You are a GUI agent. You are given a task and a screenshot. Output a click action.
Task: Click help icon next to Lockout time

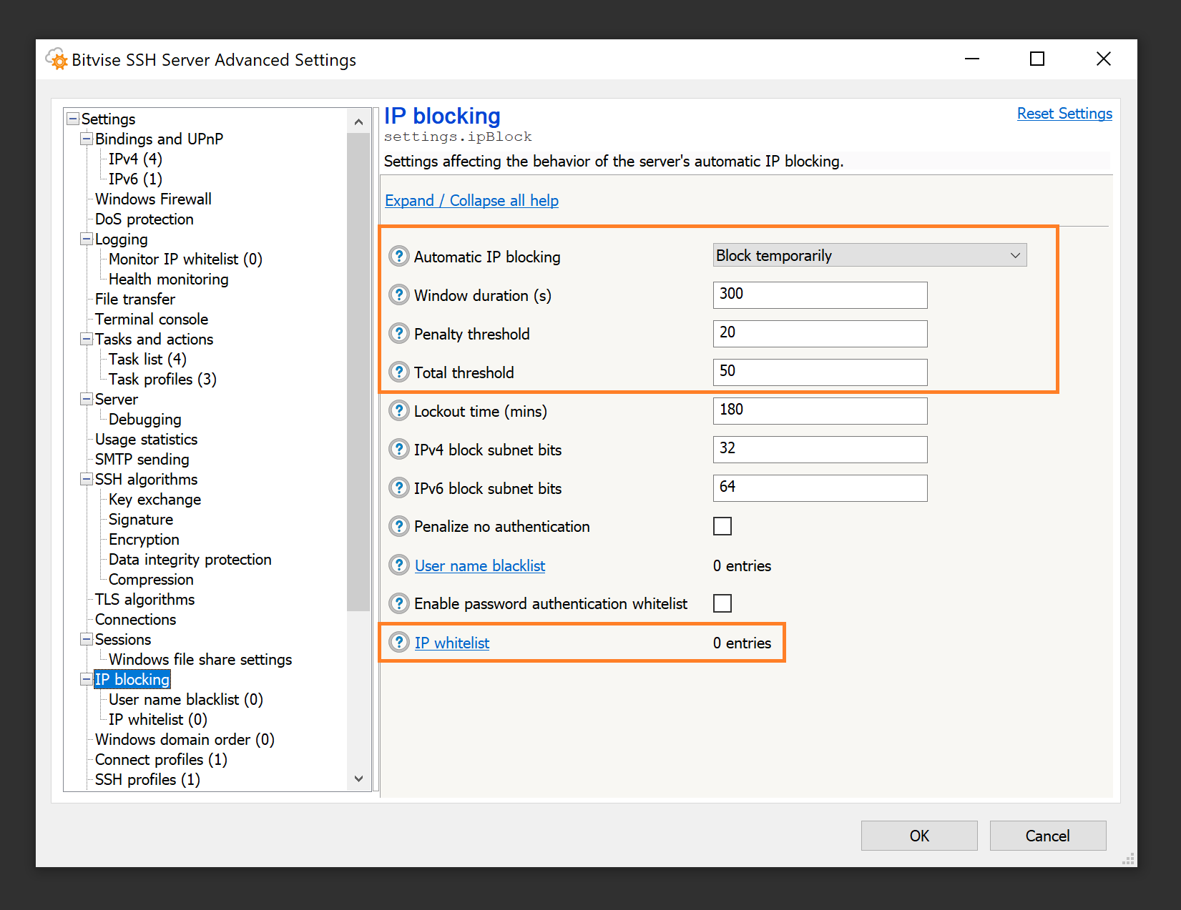pyautogui.click(x=398, y=410)
